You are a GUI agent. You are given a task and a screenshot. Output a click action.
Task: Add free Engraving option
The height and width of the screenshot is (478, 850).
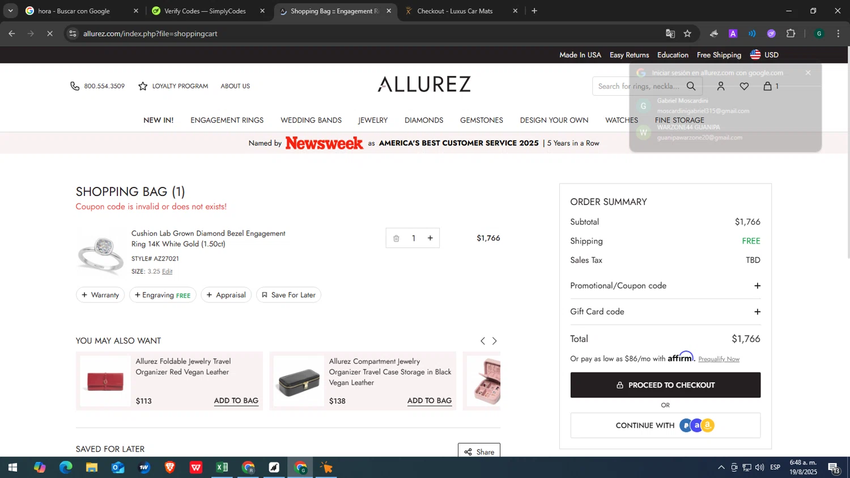(163, 295)
